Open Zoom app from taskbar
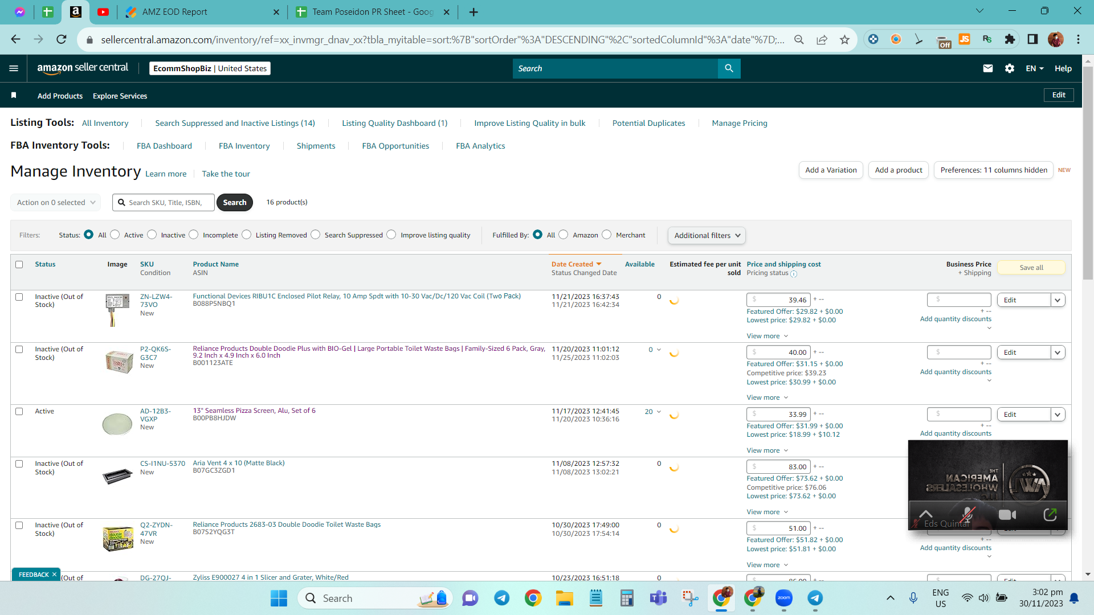Viewport: 1094px width, 615px height. pyautogui.click(x=783, y=598)
